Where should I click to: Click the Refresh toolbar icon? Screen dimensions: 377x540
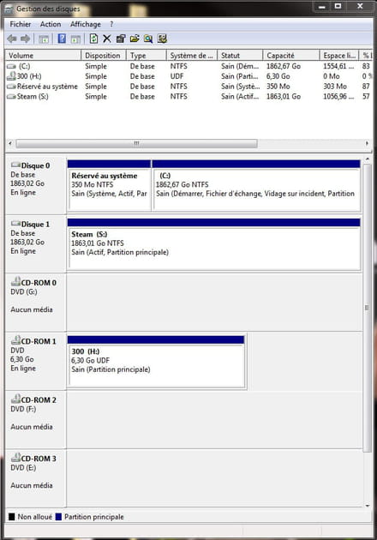point(93,39)
